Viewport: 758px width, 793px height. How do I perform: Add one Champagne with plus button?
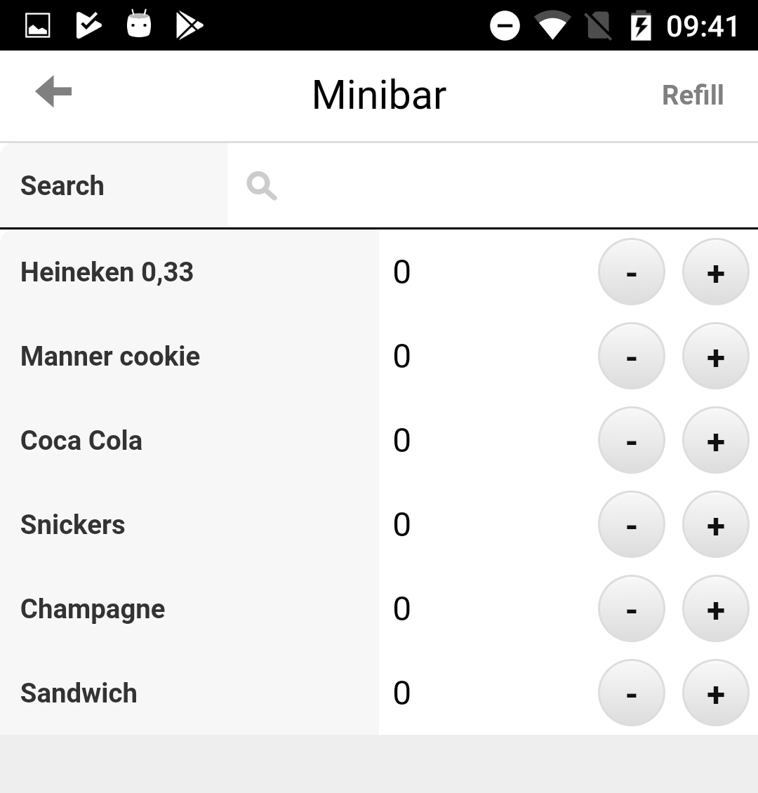(x=715, y=609)
